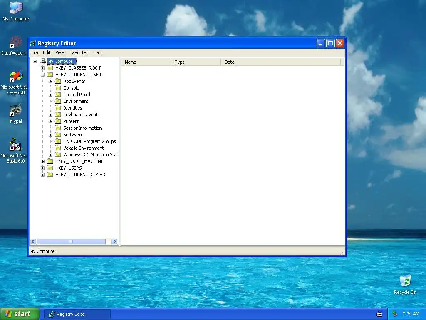This screenshot has height=320, width=426.
Task: Click the HKEY_USERS folder icon
Action: point(50,168)
